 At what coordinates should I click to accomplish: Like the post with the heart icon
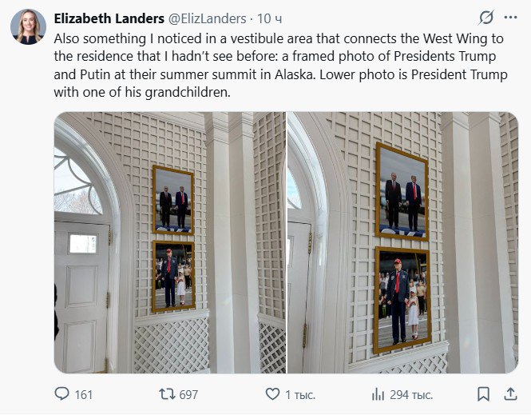coord(272,394)
